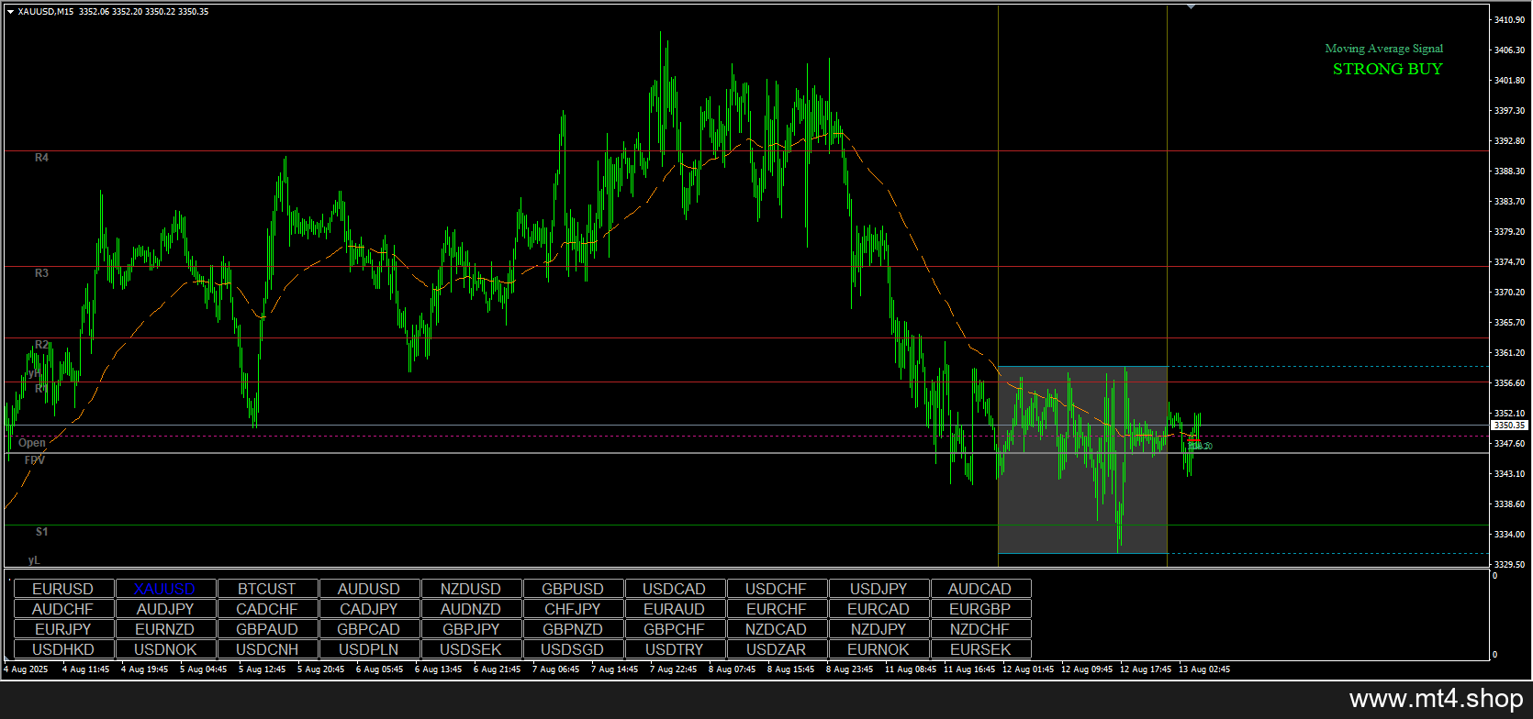Click EURCAD symbol button
This screenshot has height=719, width=1533.
pos(878,609)
